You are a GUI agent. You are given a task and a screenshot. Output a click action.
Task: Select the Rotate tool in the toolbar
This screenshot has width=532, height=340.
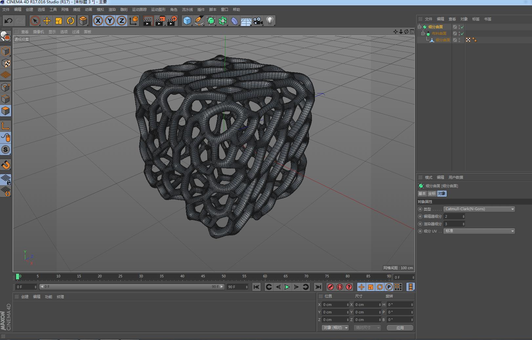click(x=71, y=21)
